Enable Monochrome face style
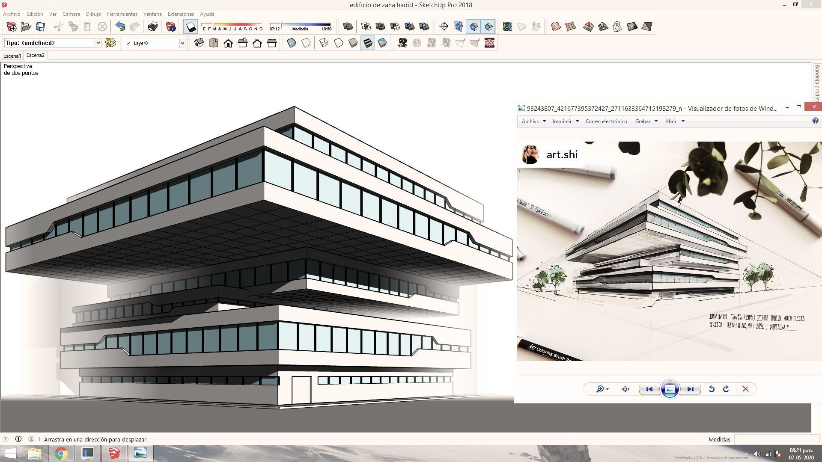The width and height of the screenshot is (822, 462). coord(382,43)
